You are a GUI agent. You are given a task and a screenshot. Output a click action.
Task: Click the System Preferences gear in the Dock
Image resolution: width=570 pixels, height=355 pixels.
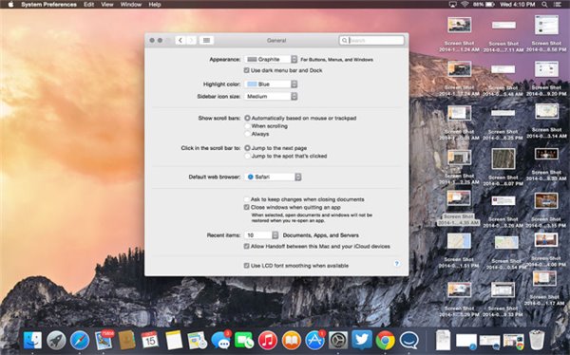click(x=338, y=341)
